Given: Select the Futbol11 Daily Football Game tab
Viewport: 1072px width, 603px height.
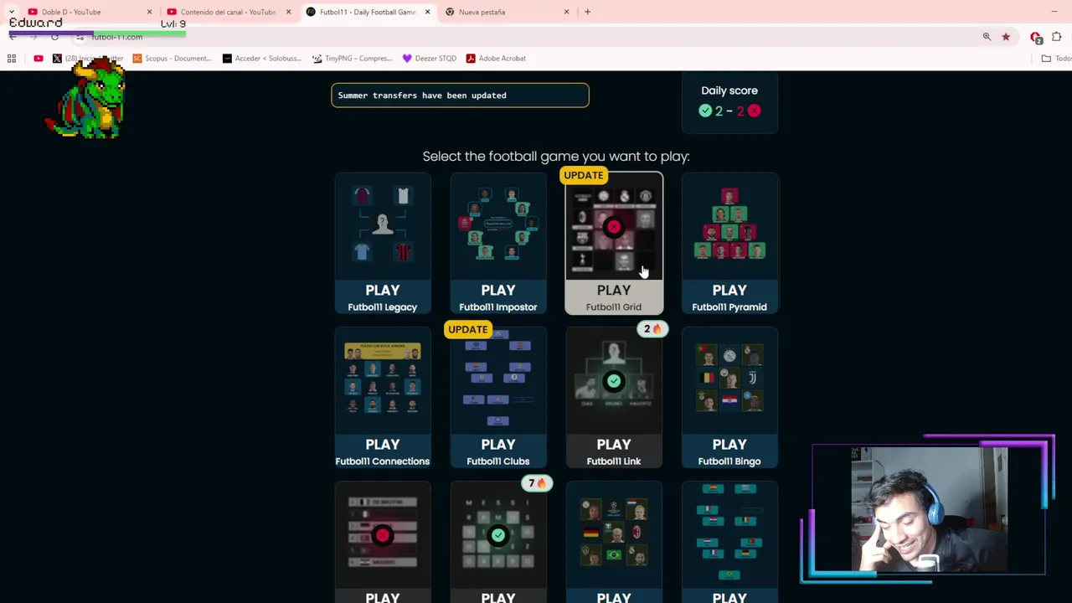Looking at the screenshot, I should tap(367, 12).
